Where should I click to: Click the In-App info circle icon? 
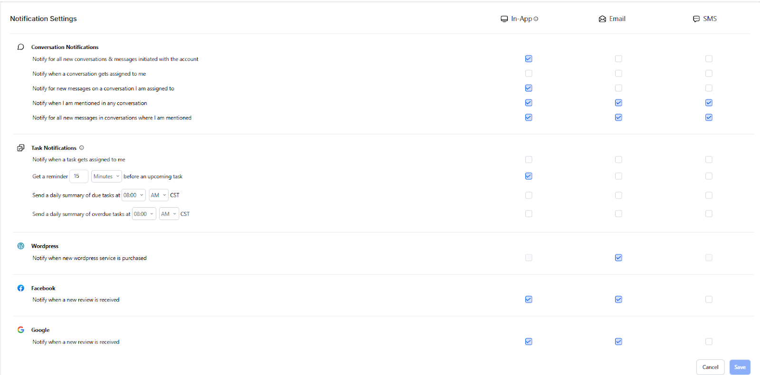(x=536, y=19)
